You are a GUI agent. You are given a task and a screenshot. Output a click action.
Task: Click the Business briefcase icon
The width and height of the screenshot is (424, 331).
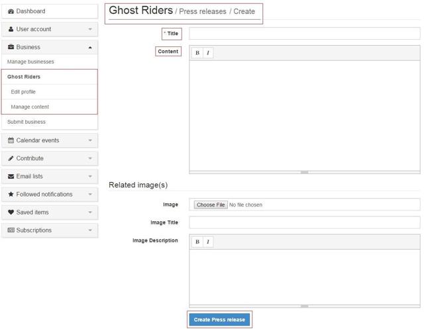coord(11,47)
